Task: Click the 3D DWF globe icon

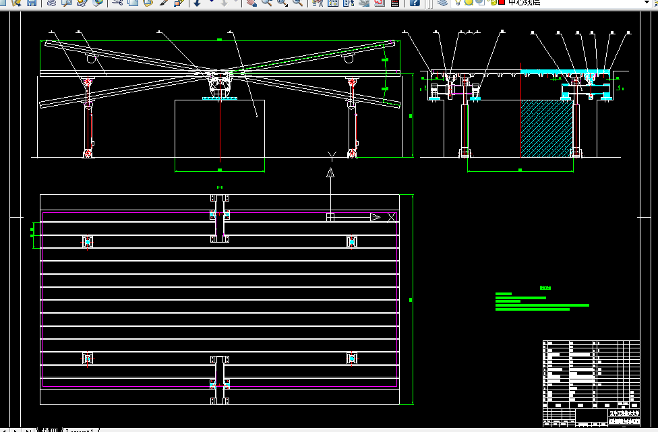Action: [x=97, y=3]
